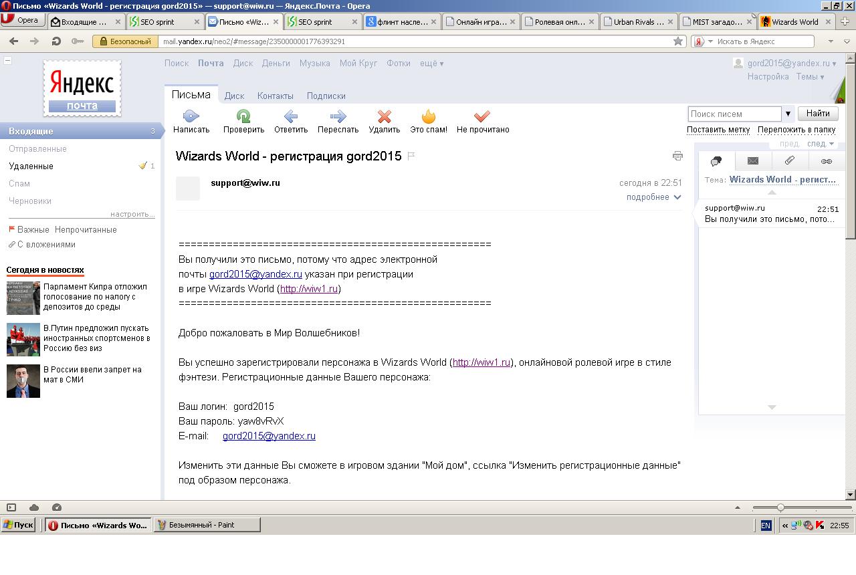Switch to the Диск tab below the services bar
This screenshot has height=575, width=856.
(x=234, y=96)
